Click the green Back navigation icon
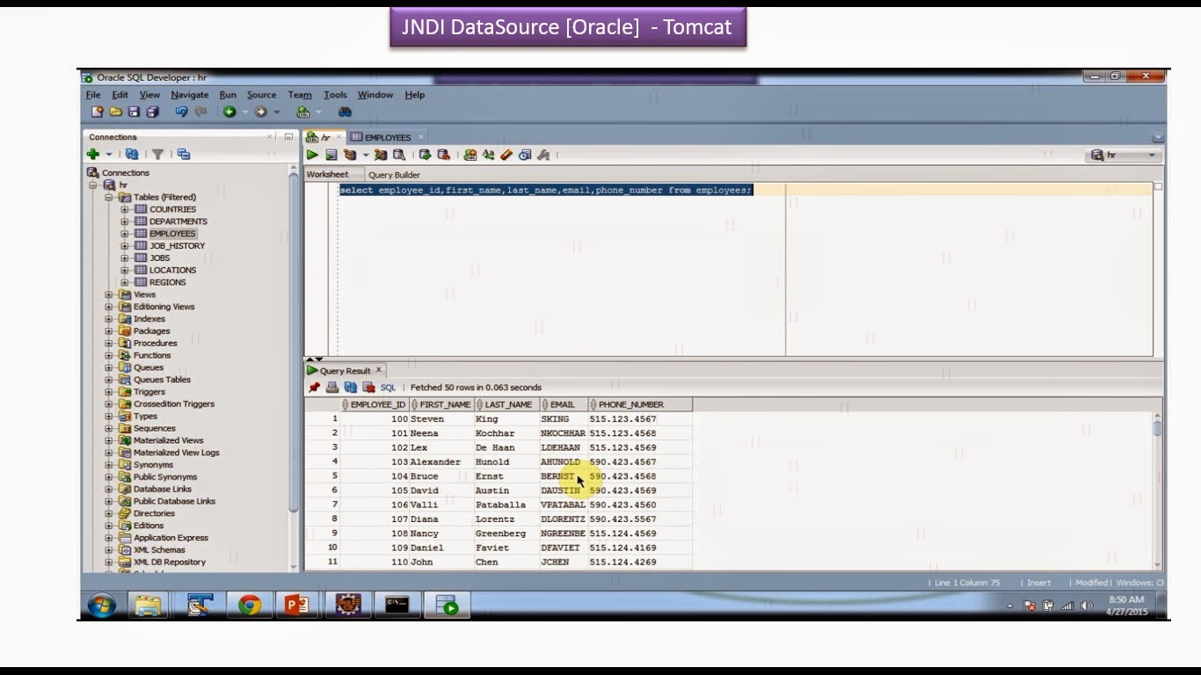The height and width of the screenshot is (675, 1201). [229, 112]
